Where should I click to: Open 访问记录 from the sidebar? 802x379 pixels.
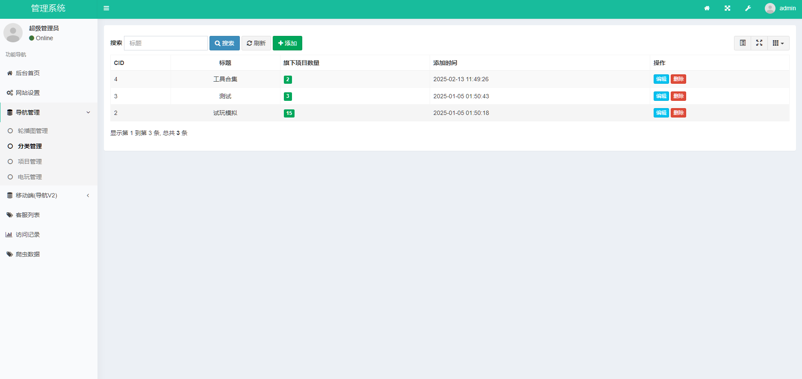(x=28, y=235)
